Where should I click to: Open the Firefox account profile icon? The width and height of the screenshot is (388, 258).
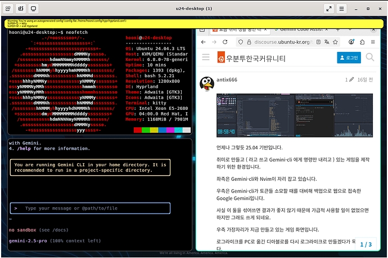coord(350,42)
